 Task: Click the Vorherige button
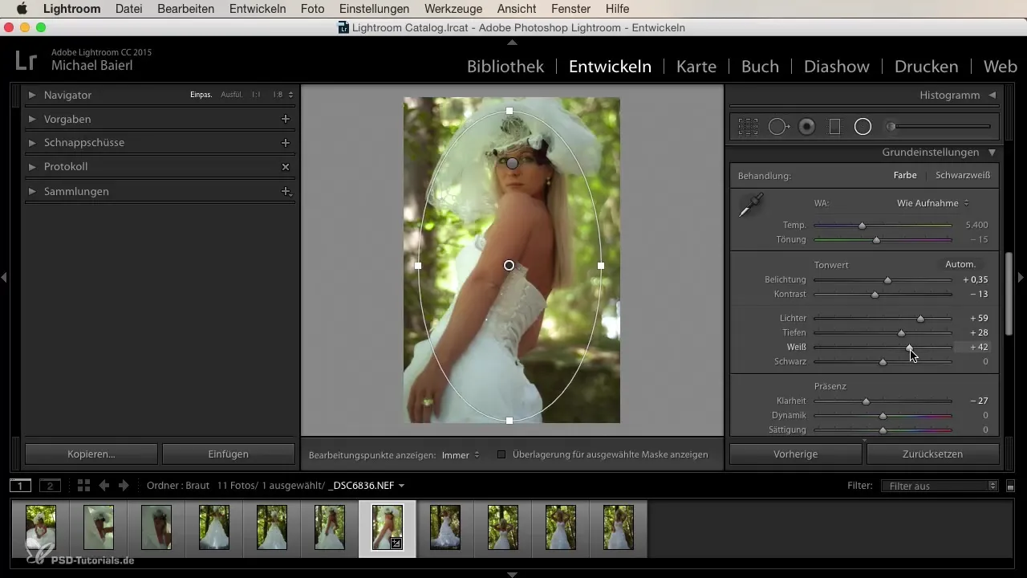tap(795, 454)
